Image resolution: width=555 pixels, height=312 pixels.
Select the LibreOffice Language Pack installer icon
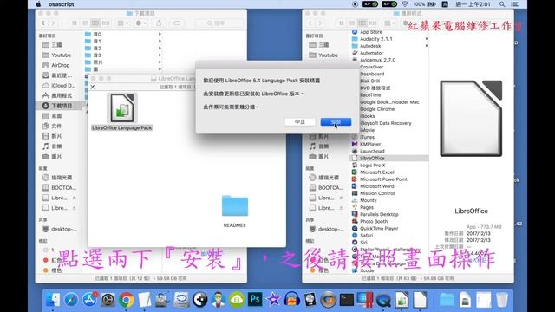(122, 107)
